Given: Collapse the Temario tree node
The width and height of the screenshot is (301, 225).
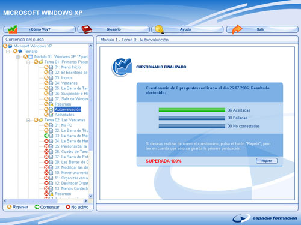Looking at the screenshot, I should (x=8, y=52).
